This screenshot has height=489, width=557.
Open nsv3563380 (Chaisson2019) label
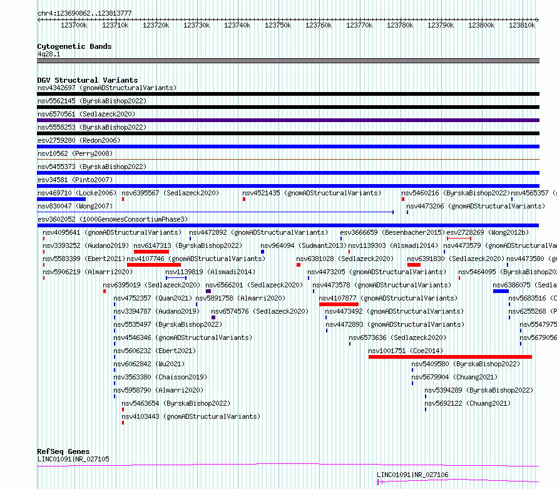click(160, 377)
